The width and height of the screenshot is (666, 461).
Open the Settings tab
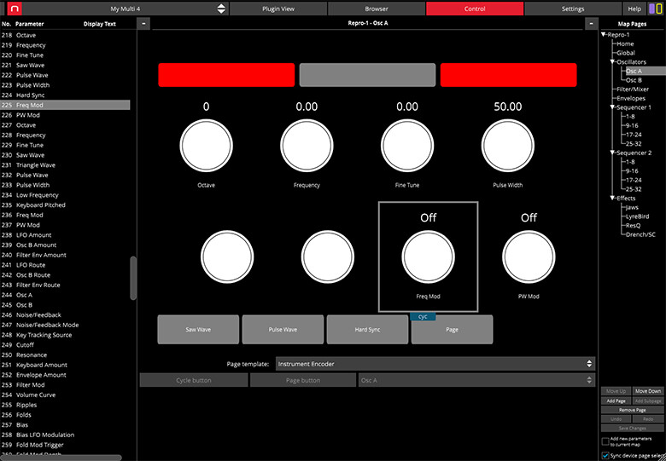(573, 9)
